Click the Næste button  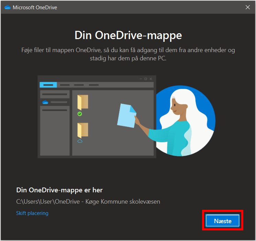pos(222,221)
